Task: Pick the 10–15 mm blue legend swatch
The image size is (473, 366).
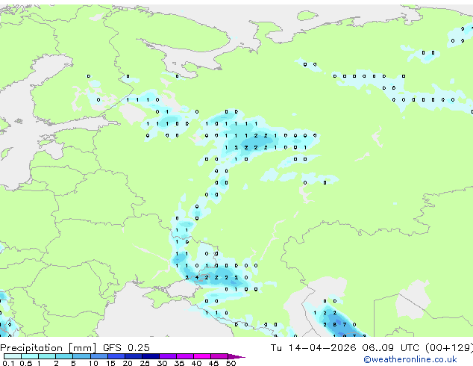Action: (x=98, y=356)
